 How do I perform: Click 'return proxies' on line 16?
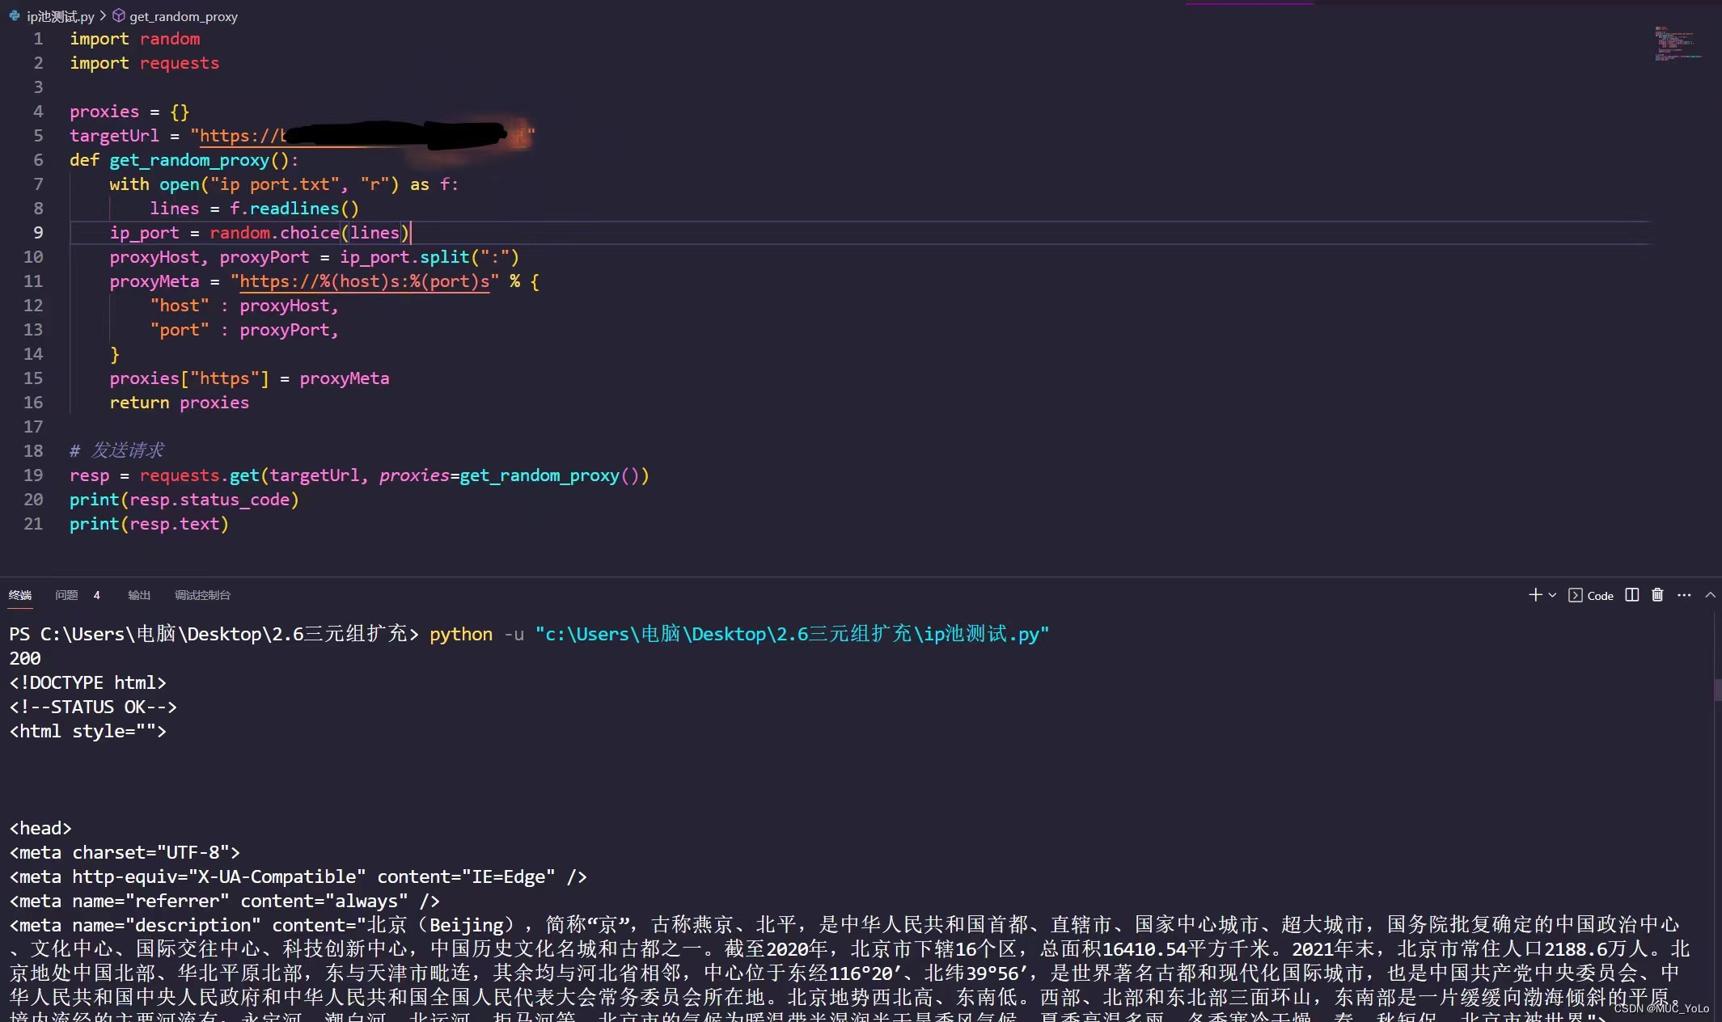pos(180,403)
